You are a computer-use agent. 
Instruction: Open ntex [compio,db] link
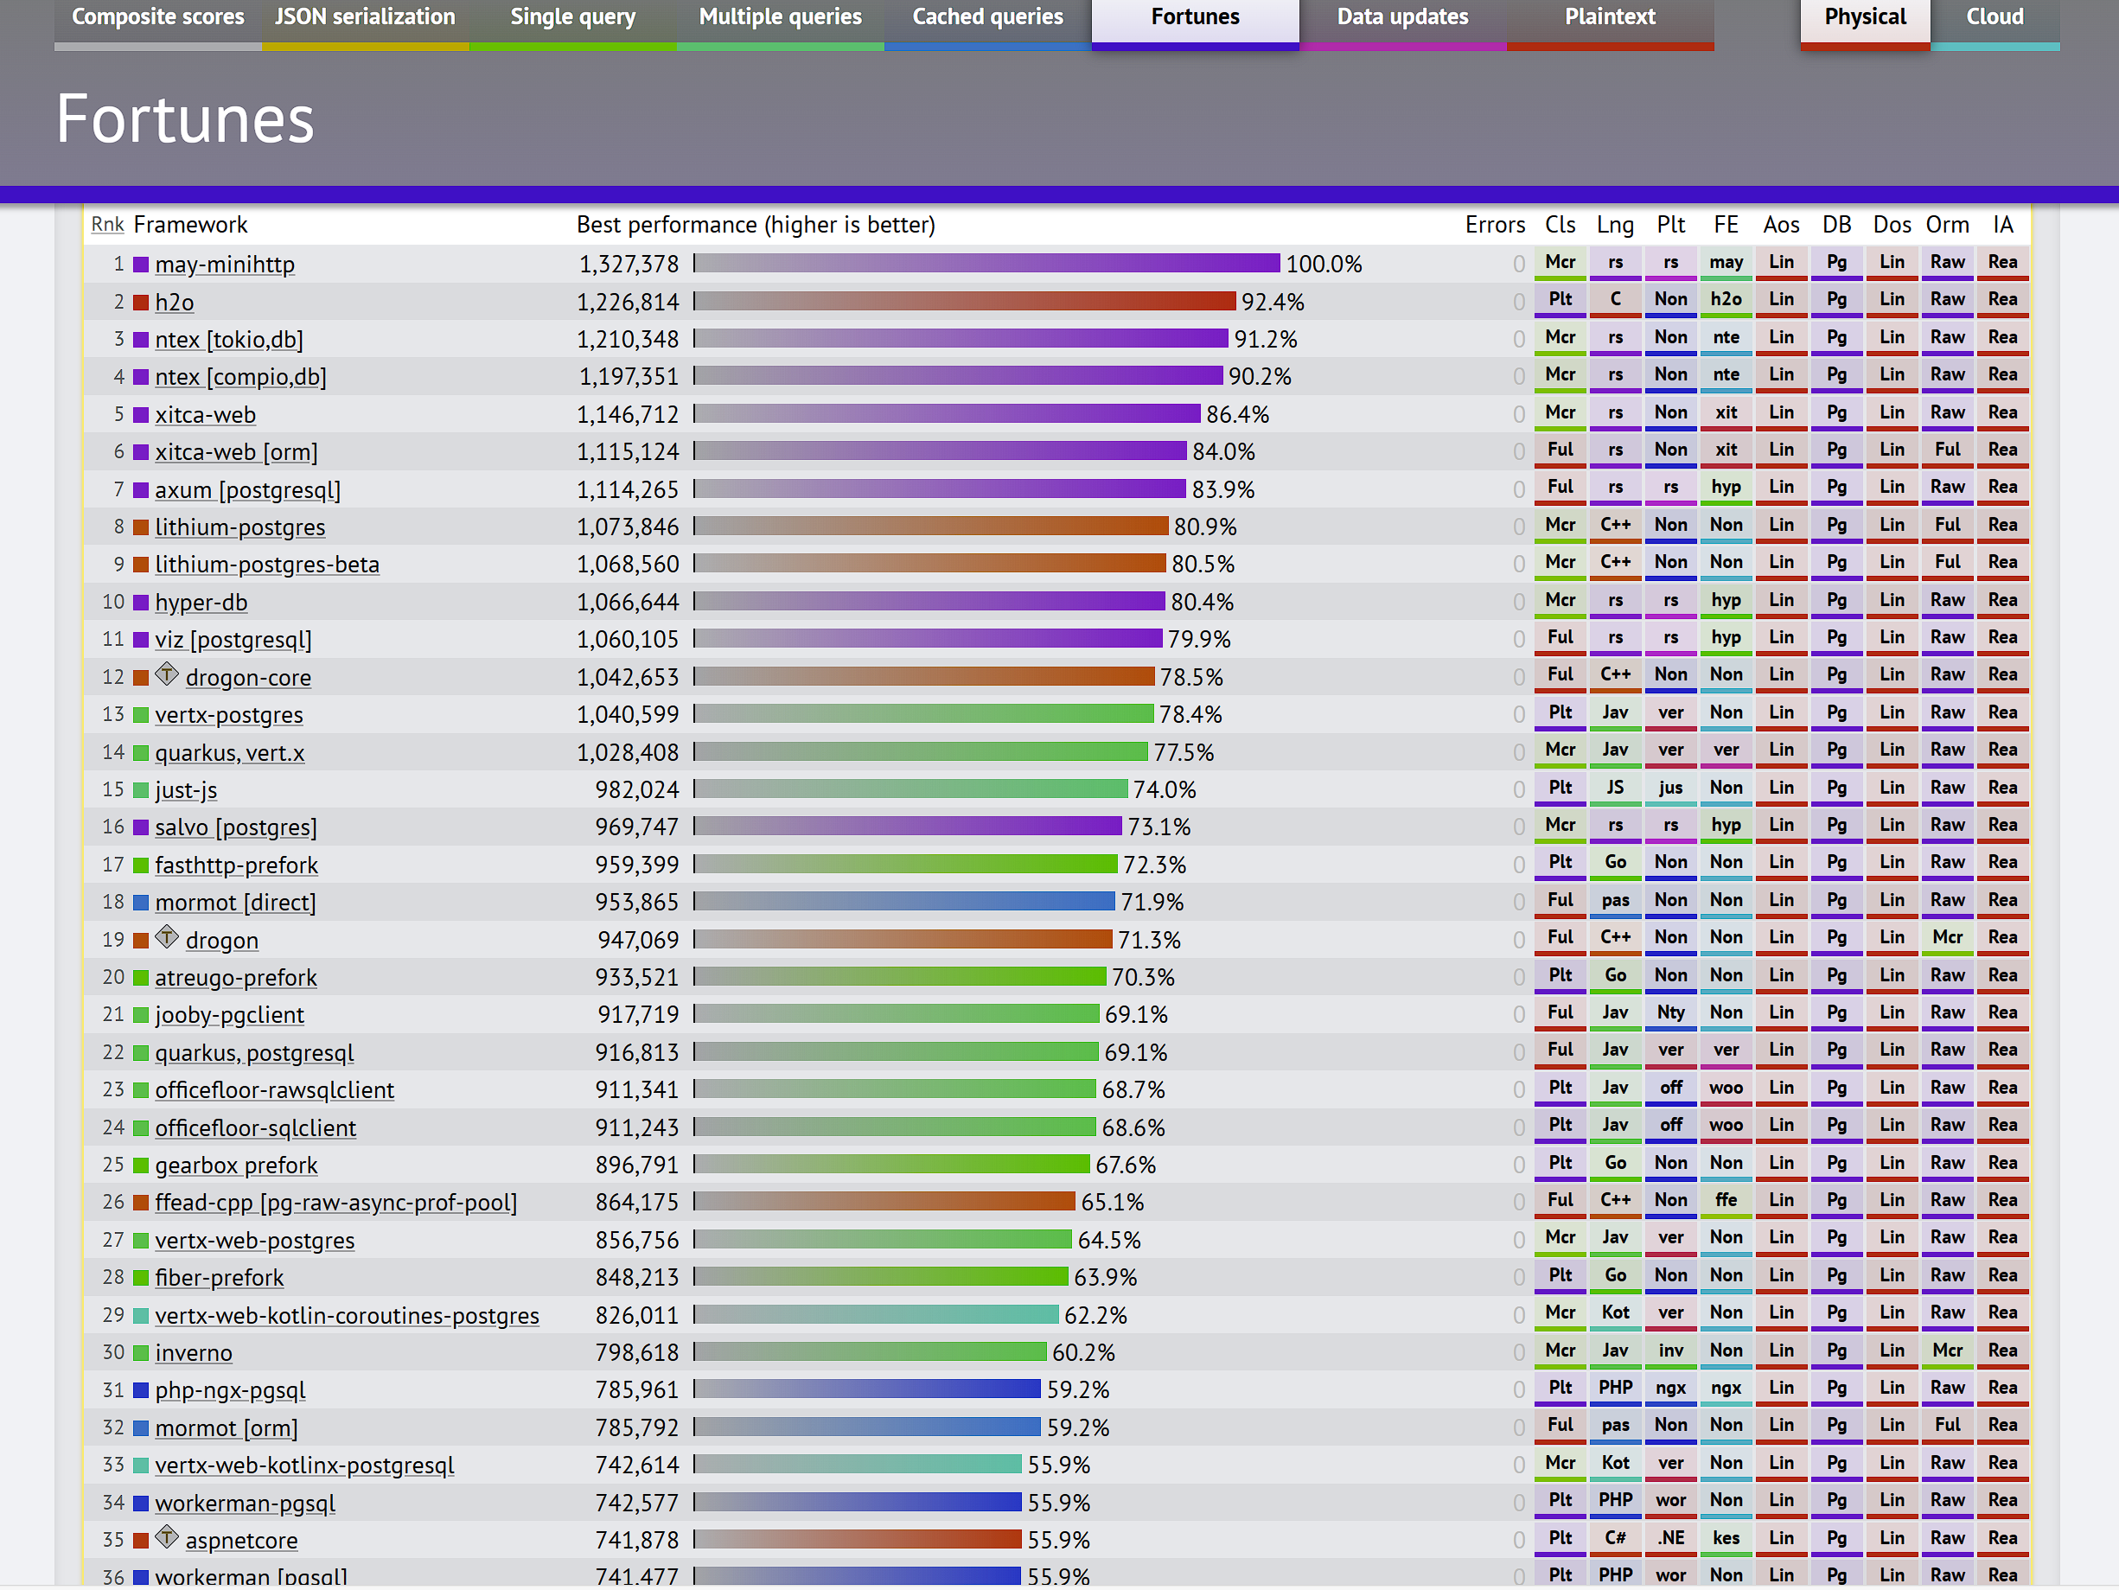(x=240, y=377)
